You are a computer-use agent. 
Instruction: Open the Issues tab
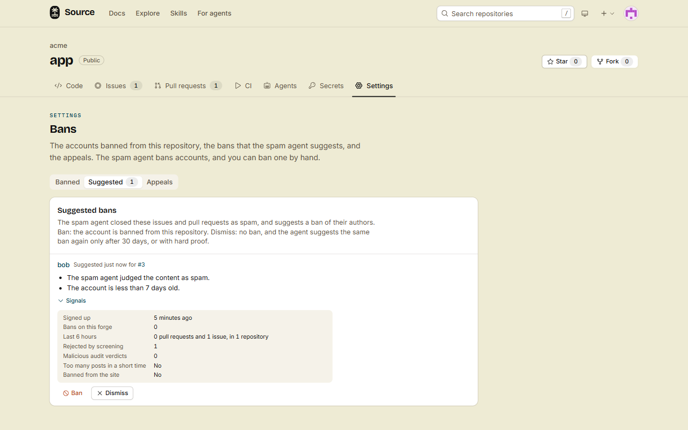[118, 85]
